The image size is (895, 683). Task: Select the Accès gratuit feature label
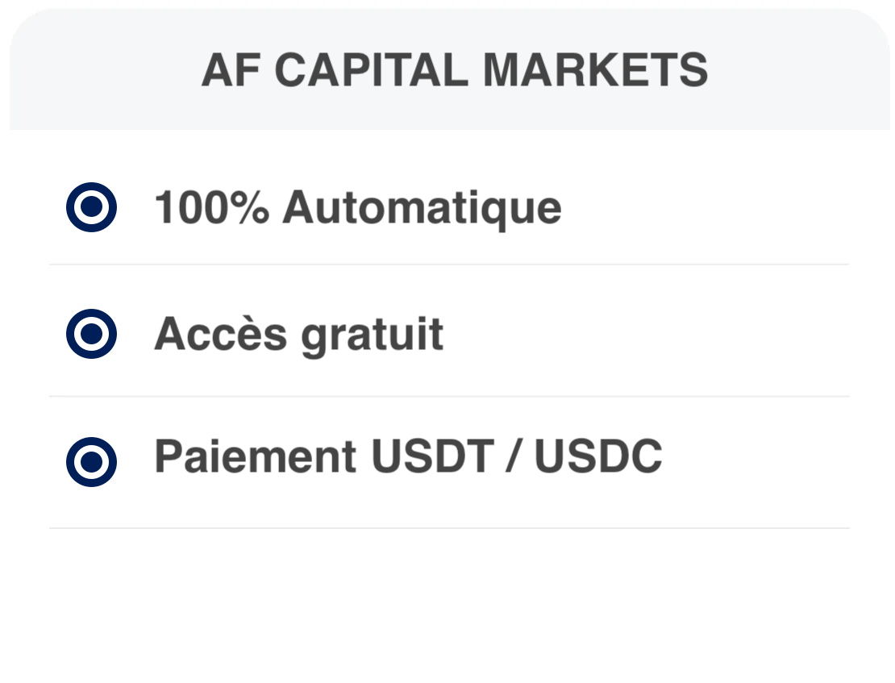298,333
